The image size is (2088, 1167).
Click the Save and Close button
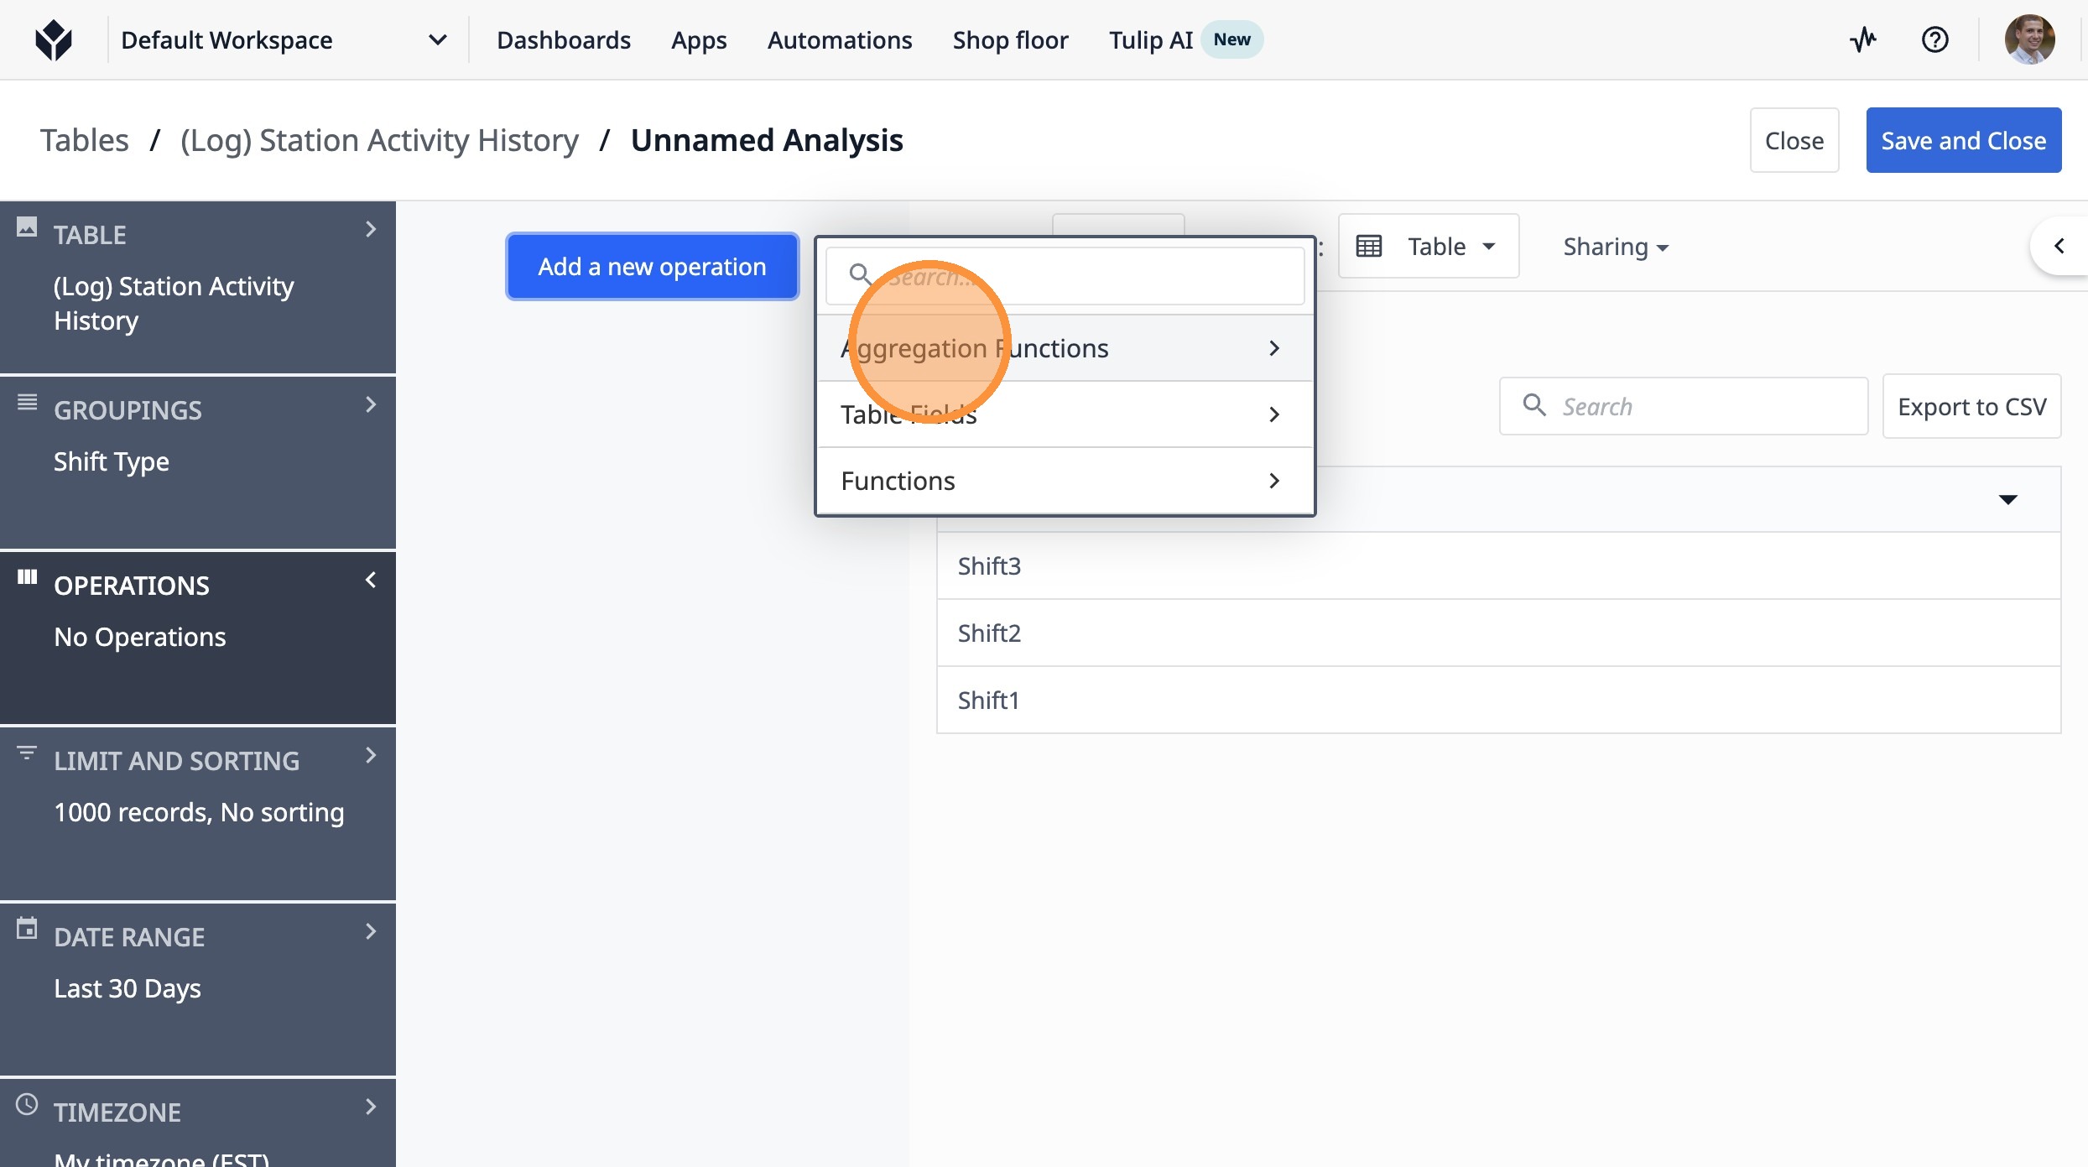click(x=1963, y=140)
